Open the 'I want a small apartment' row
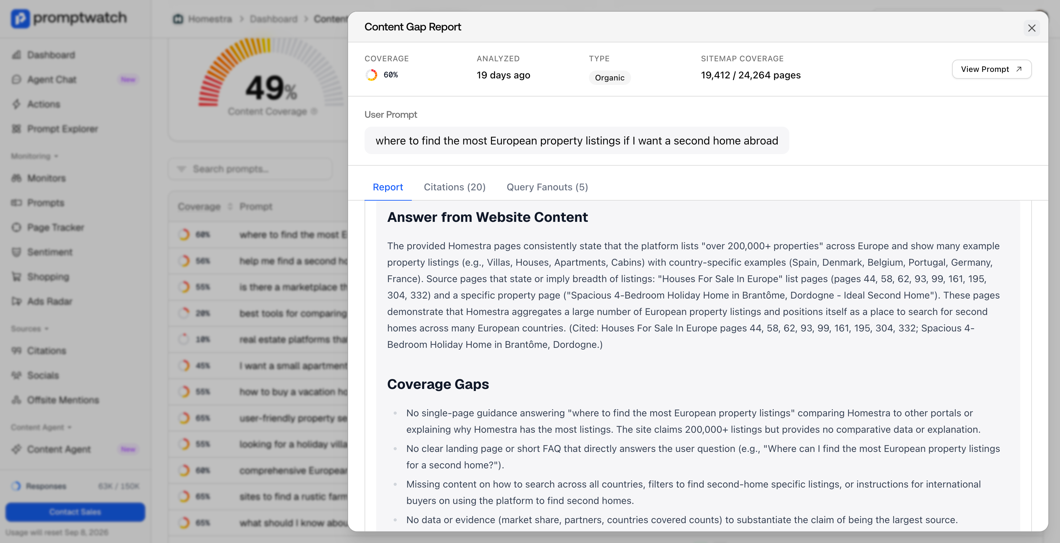 258,366
